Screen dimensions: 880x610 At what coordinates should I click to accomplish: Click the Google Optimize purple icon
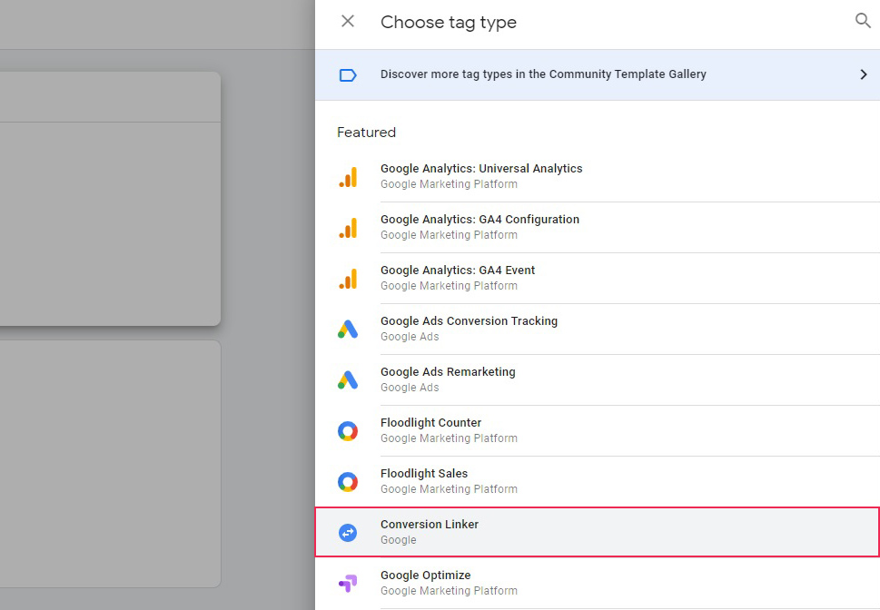(x=348, y=583)
